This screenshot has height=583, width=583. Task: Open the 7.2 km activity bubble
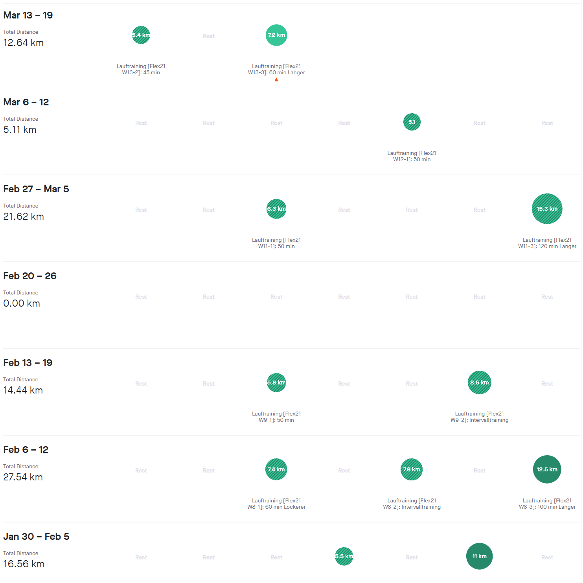click(x=276, y=35)
